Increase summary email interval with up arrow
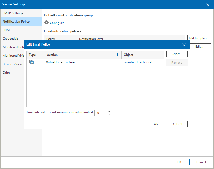The width and height of the screenshot is (214, 169). (x=109, y=111)
